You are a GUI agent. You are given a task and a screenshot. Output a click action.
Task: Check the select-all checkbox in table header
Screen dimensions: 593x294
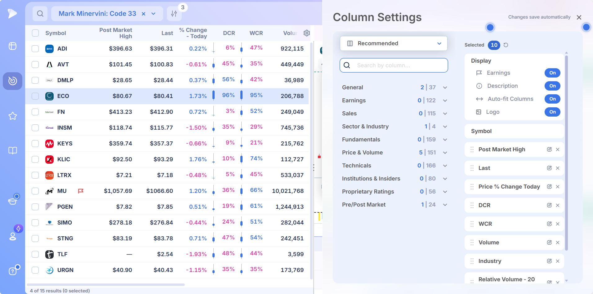(x=35, y=33)
